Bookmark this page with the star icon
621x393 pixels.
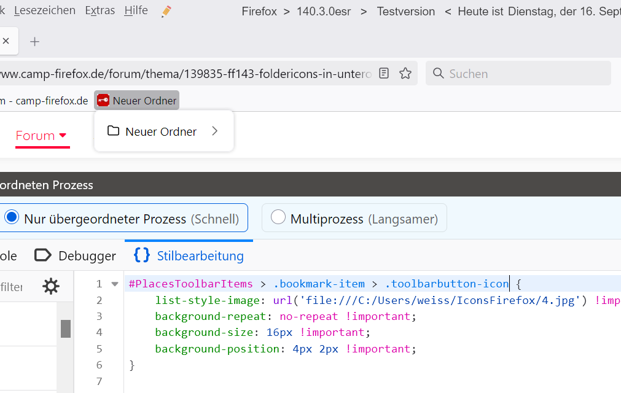[x=405, y=74]
